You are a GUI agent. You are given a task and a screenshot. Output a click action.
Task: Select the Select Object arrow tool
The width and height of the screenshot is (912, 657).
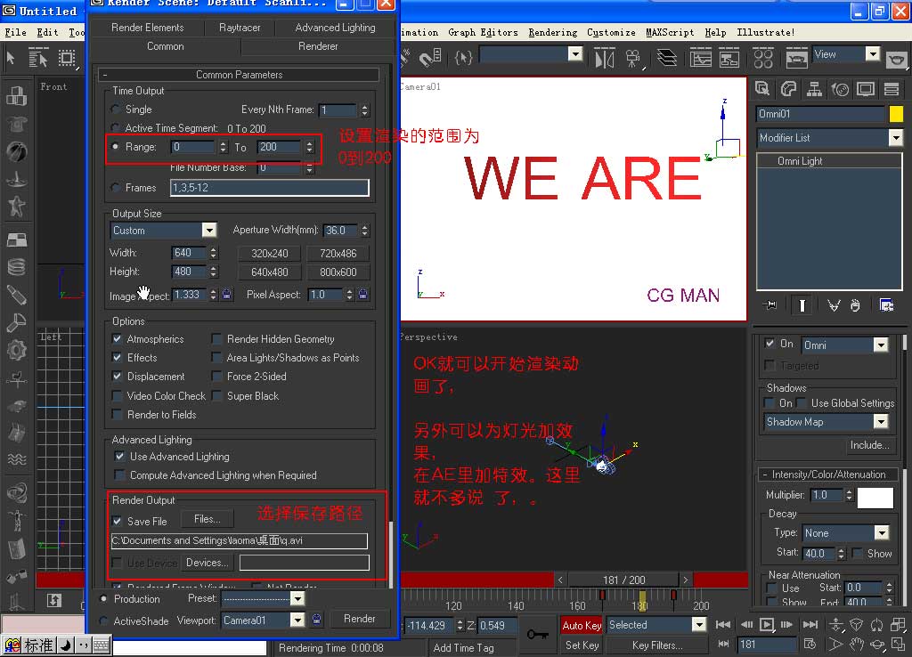[11, 58]
